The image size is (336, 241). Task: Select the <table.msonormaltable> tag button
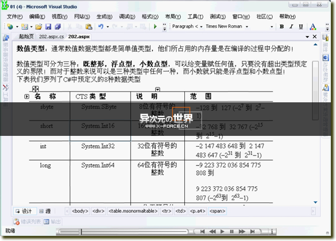(x=133, y=211)
